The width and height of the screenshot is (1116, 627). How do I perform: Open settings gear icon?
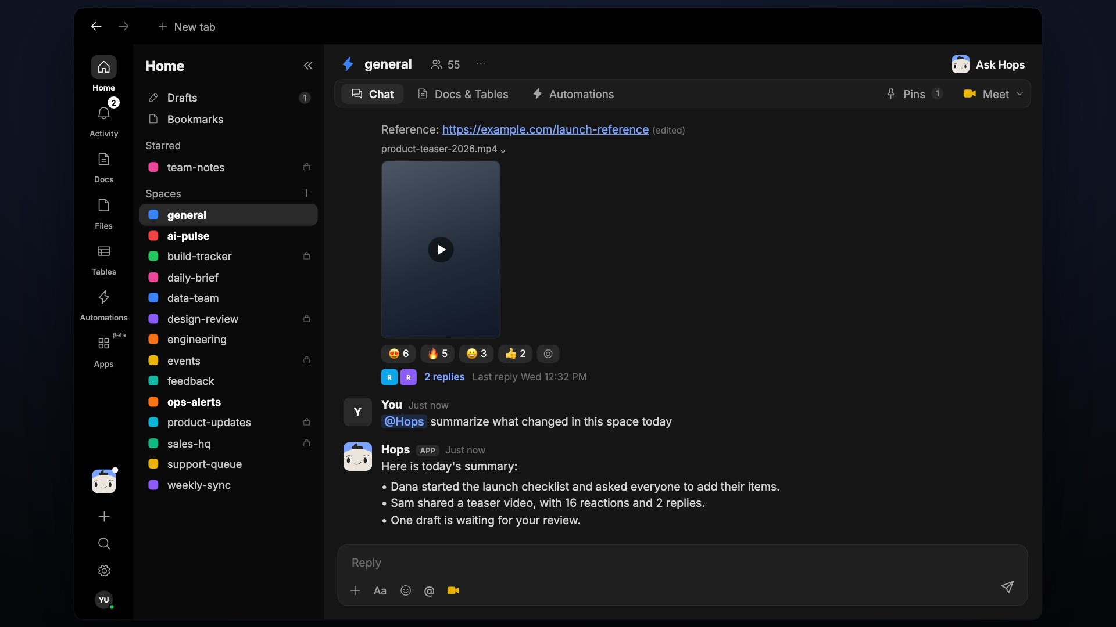click(104, 571)
